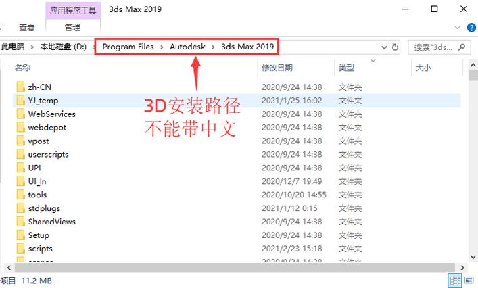478x288 pixels.
Task: Select the tools folder name
Action: (37, 195)
